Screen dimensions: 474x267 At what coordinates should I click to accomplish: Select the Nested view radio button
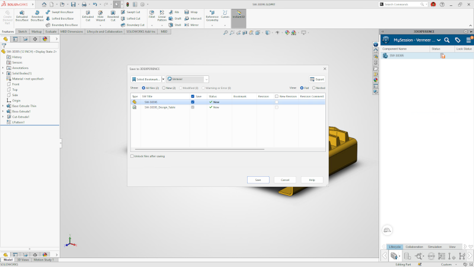click(x=315, y=87)
